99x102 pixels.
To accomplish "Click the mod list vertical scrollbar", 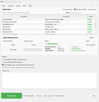I will coord(95,25).
